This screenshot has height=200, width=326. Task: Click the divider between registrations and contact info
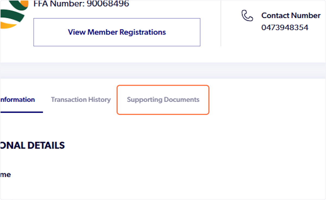coord(220,23)
